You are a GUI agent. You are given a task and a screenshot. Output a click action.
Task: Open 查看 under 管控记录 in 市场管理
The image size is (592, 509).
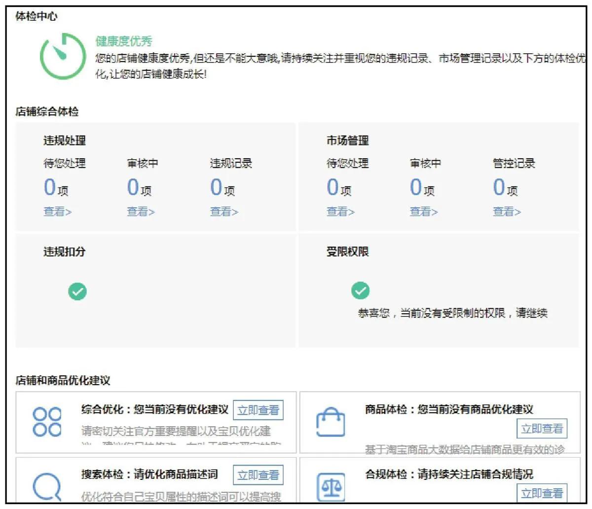506,212
